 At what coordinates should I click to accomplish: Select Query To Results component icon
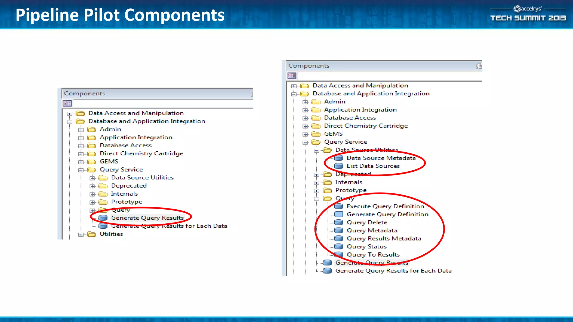[339, 255]
